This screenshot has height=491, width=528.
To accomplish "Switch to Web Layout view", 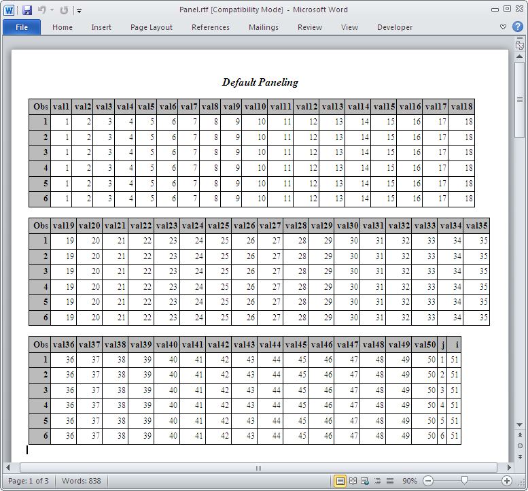I will (x=365, y=481).
